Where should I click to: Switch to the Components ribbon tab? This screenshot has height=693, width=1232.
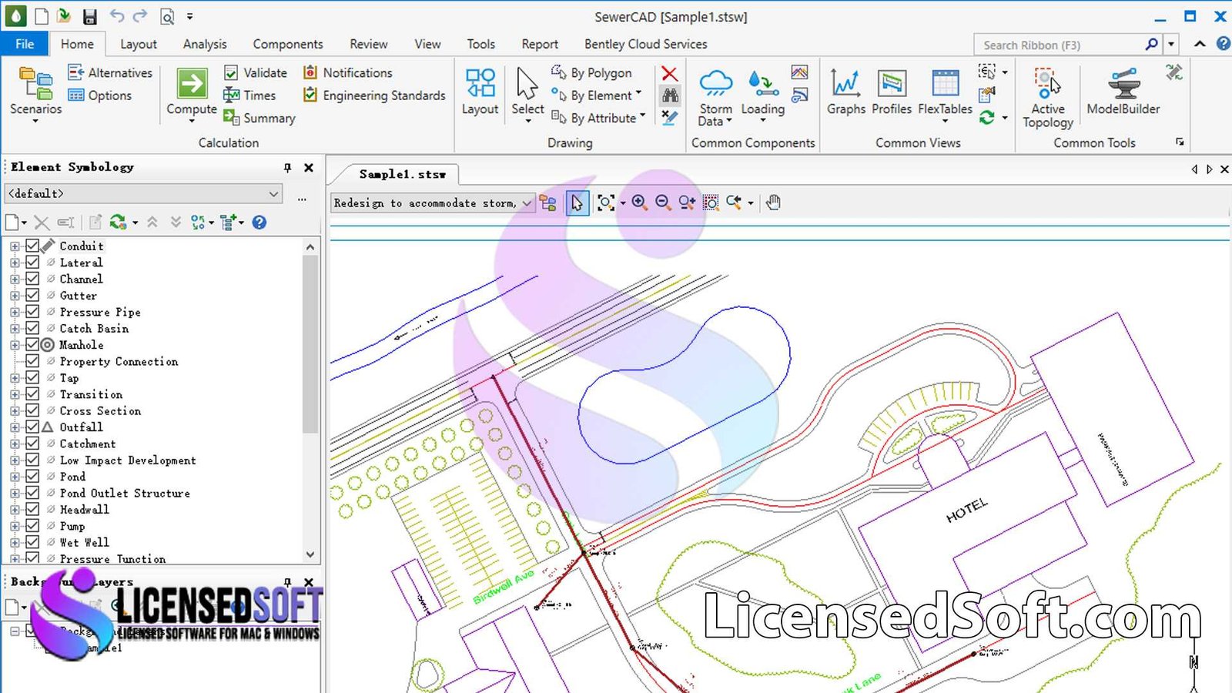288,44
